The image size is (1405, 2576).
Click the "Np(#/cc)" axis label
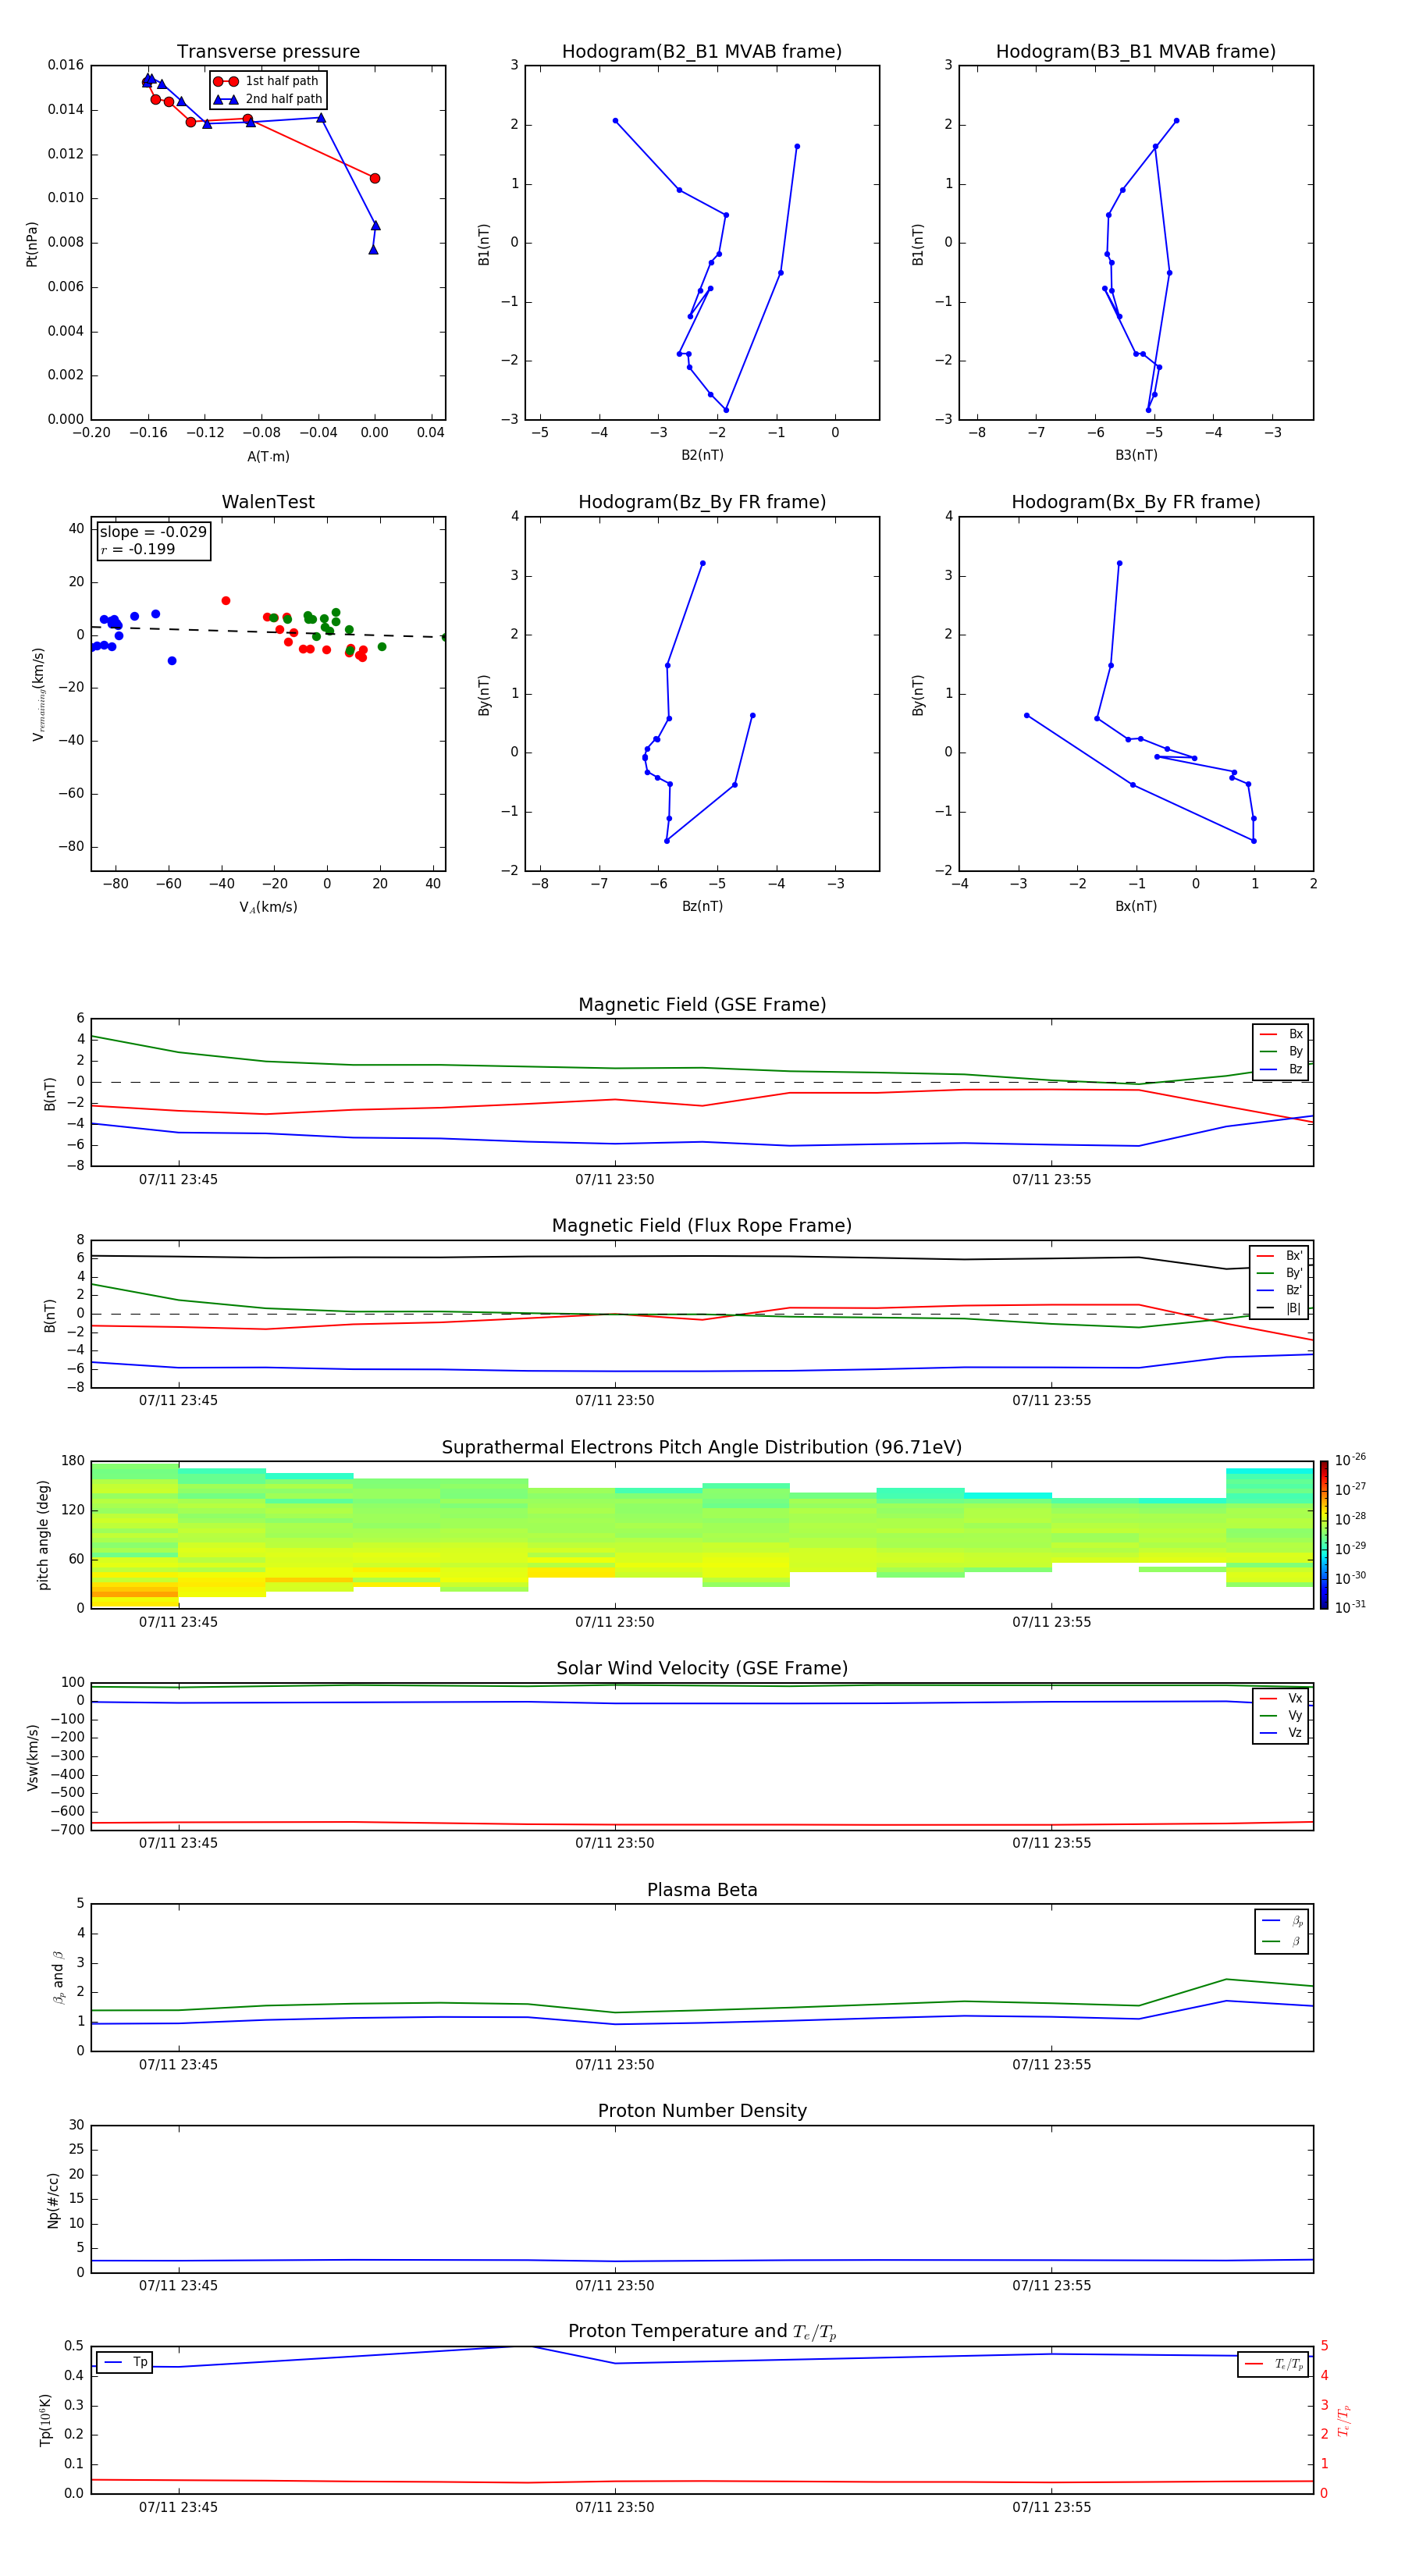(x=54, y=2200)
